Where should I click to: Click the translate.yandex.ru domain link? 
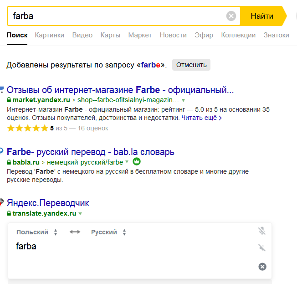(44, 213)
